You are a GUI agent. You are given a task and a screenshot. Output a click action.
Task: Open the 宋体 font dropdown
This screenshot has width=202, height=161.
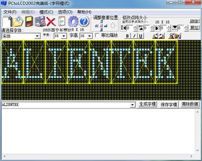point(37,36)
